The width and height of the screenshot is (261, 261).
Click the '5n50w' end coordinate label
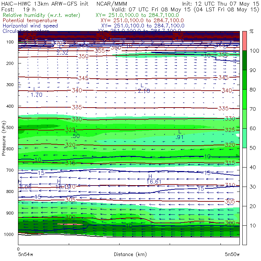[232, 254]
